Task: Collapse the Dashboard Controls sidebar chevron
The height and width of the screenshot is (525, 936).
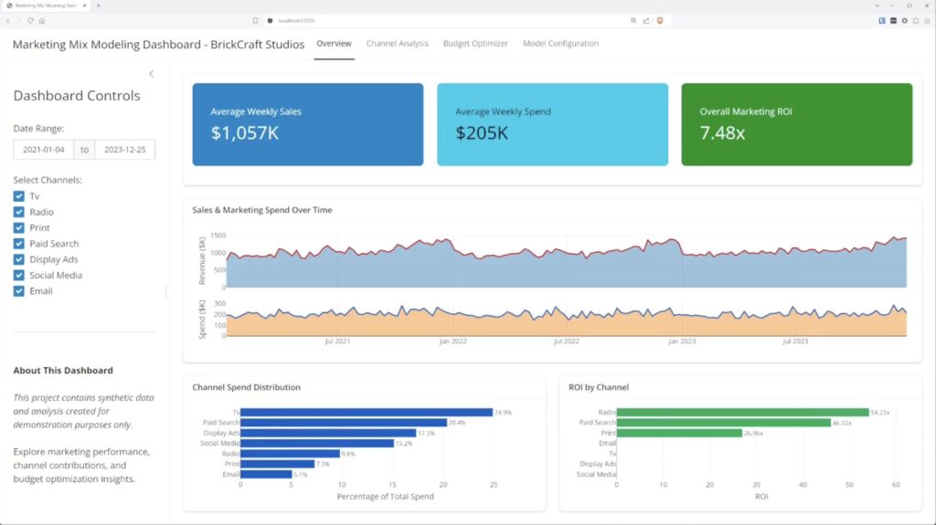Action: click(x=151, y=74)
